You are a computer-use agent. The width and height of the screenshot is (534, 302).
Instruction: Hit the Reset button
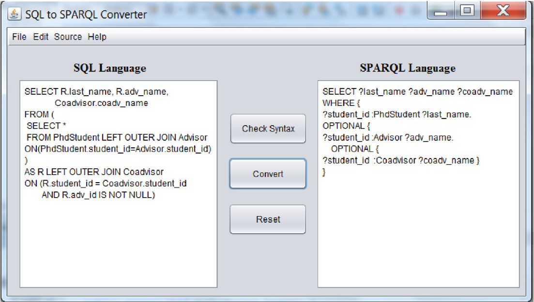pyautogui.click(x=268, y=219)
